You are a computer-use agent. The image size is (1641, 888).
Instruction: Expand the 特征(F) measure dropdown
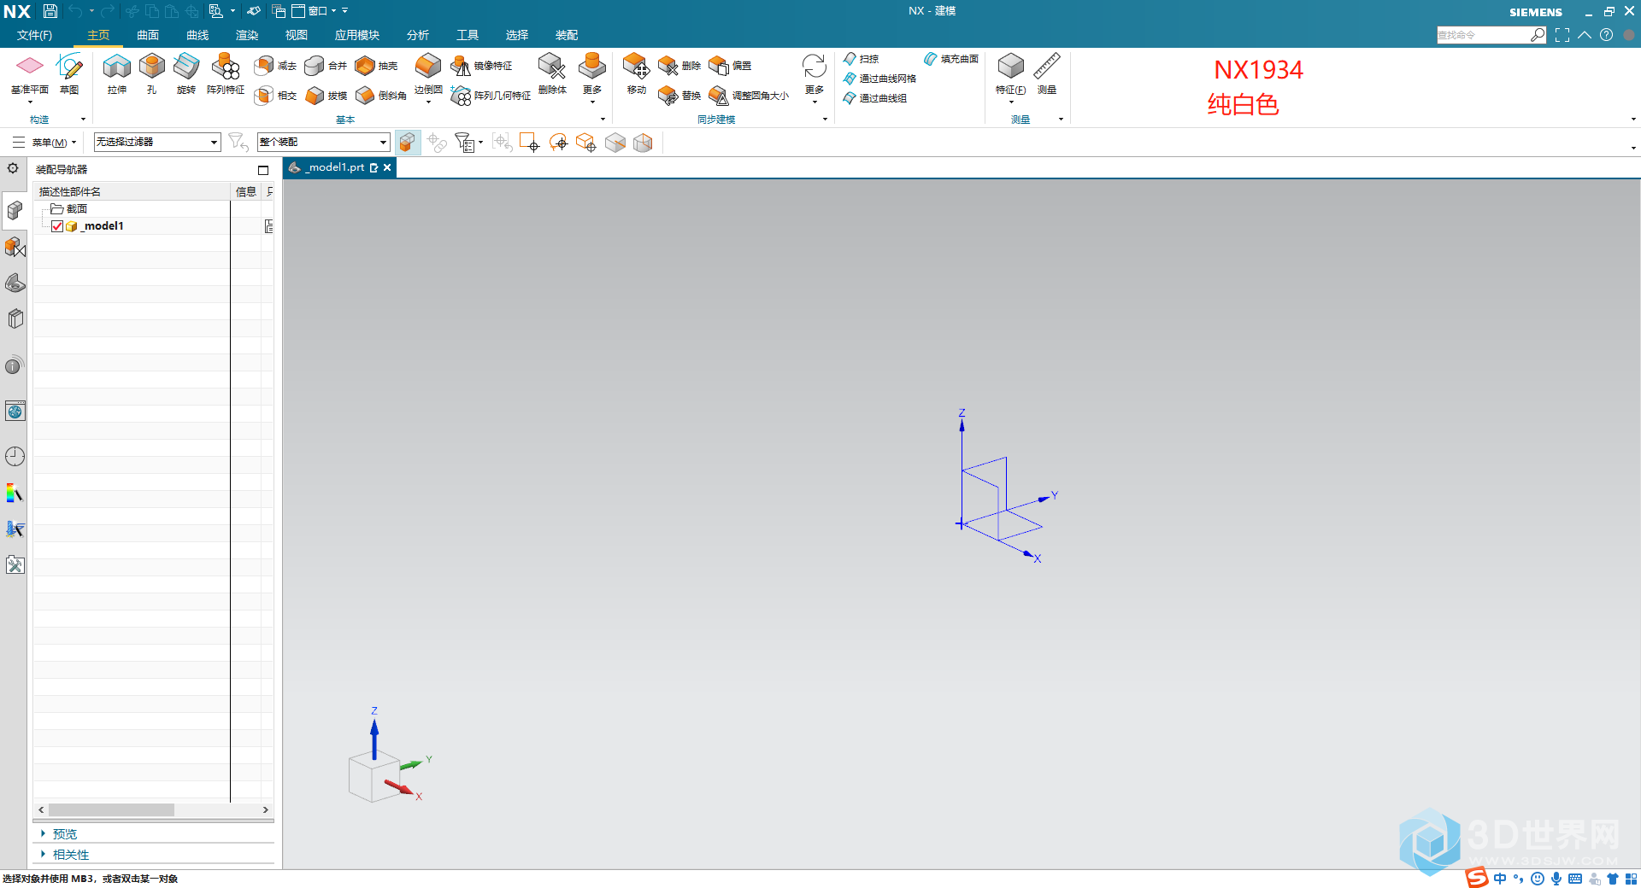(1011, 102)
